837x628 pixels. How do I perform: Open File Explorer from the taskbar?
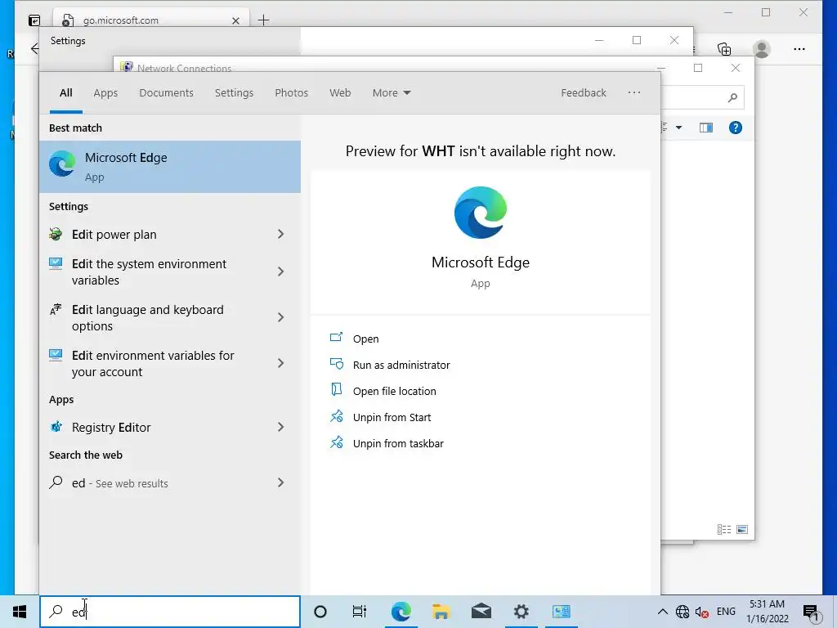pos(441,612)
